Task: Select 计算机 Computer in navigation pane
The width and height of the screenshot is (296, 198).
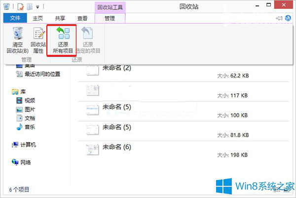Action: 24,145
